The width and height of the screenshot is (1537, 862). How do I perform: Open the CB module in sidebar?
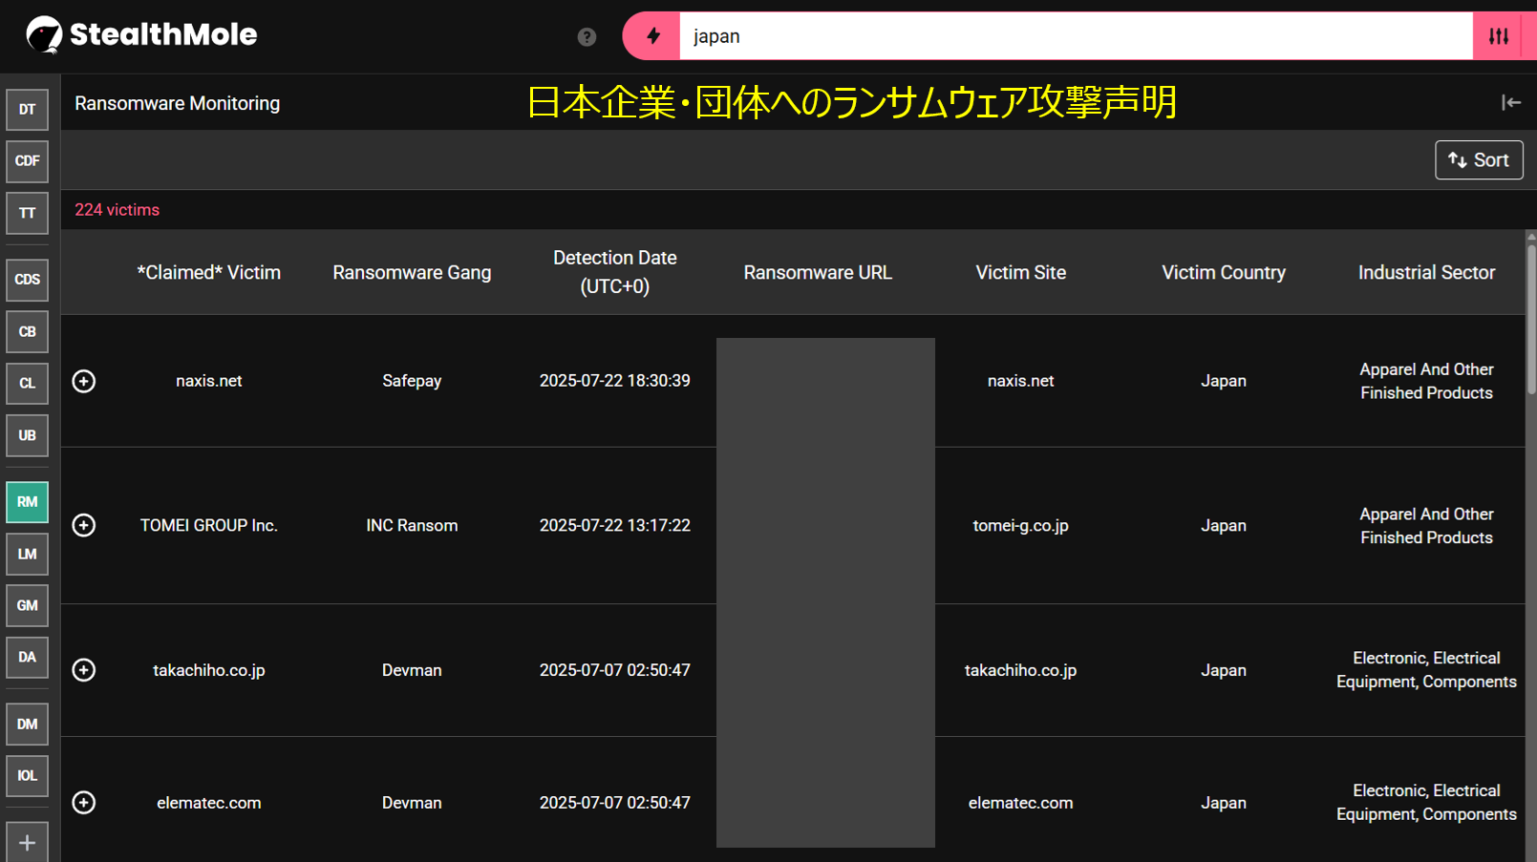click(27, 332)
